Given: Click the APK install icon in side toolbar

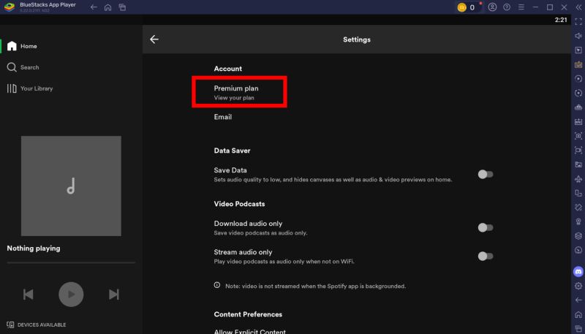Looking at the screenshot, I should 578,121.
